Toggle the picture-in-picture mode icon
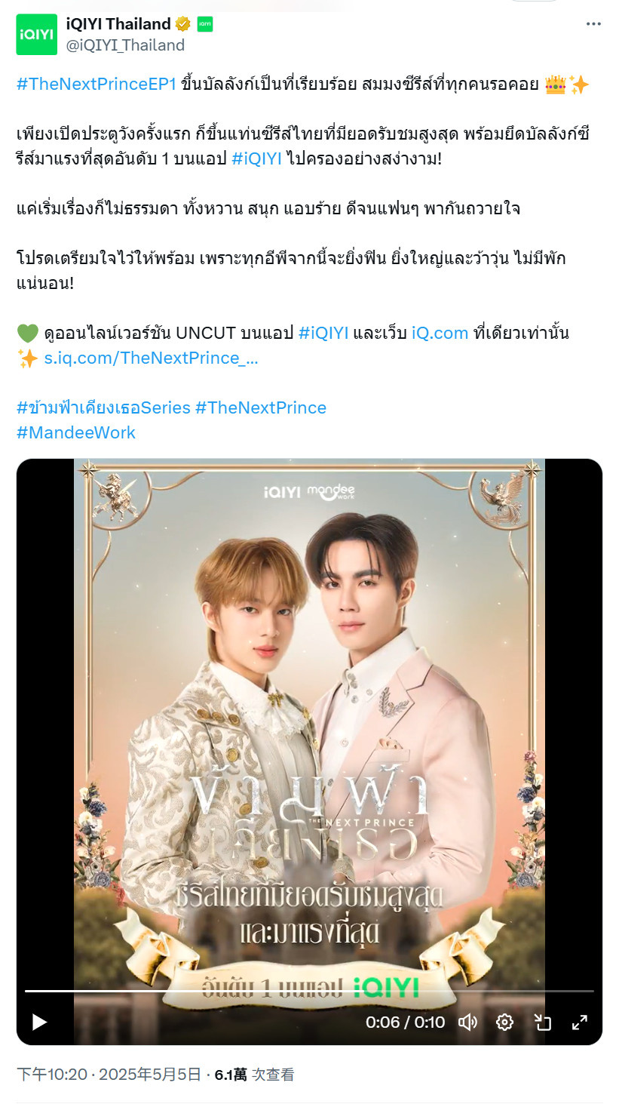 (x=542, y=1022)
